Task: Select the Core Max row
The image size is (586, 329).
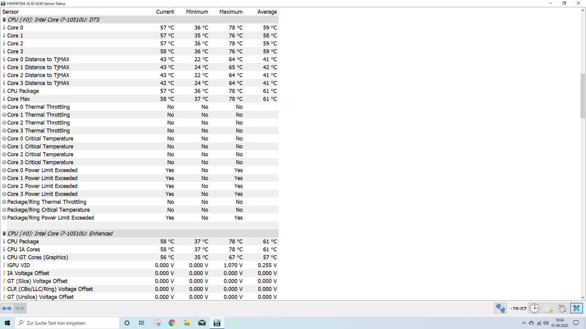Action: (139, 99)
